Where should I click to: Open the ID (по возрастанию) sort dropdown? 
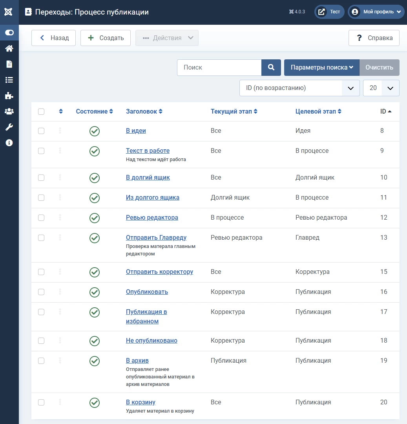pos(299,88)
